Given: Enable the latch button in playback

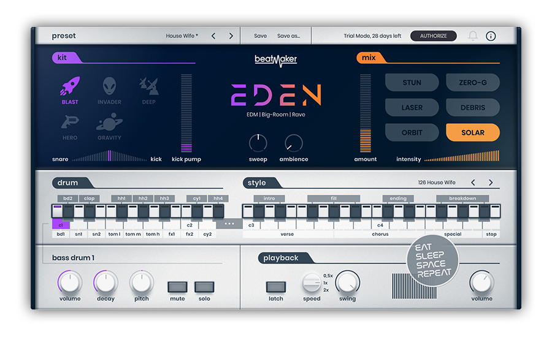Looking at the screenshot, I should [x=275, y=287].
